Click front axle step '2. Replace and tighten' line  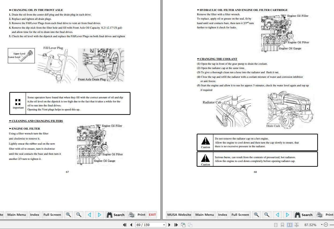pyautogui.click(x=30, y=19)
